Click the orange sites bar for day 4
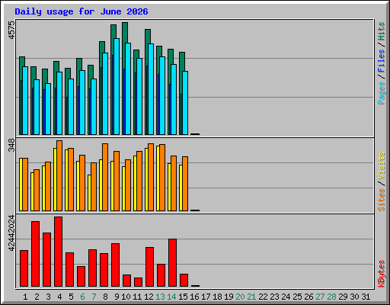The height and width of the screenshot is (305, 390). [59, 175]
